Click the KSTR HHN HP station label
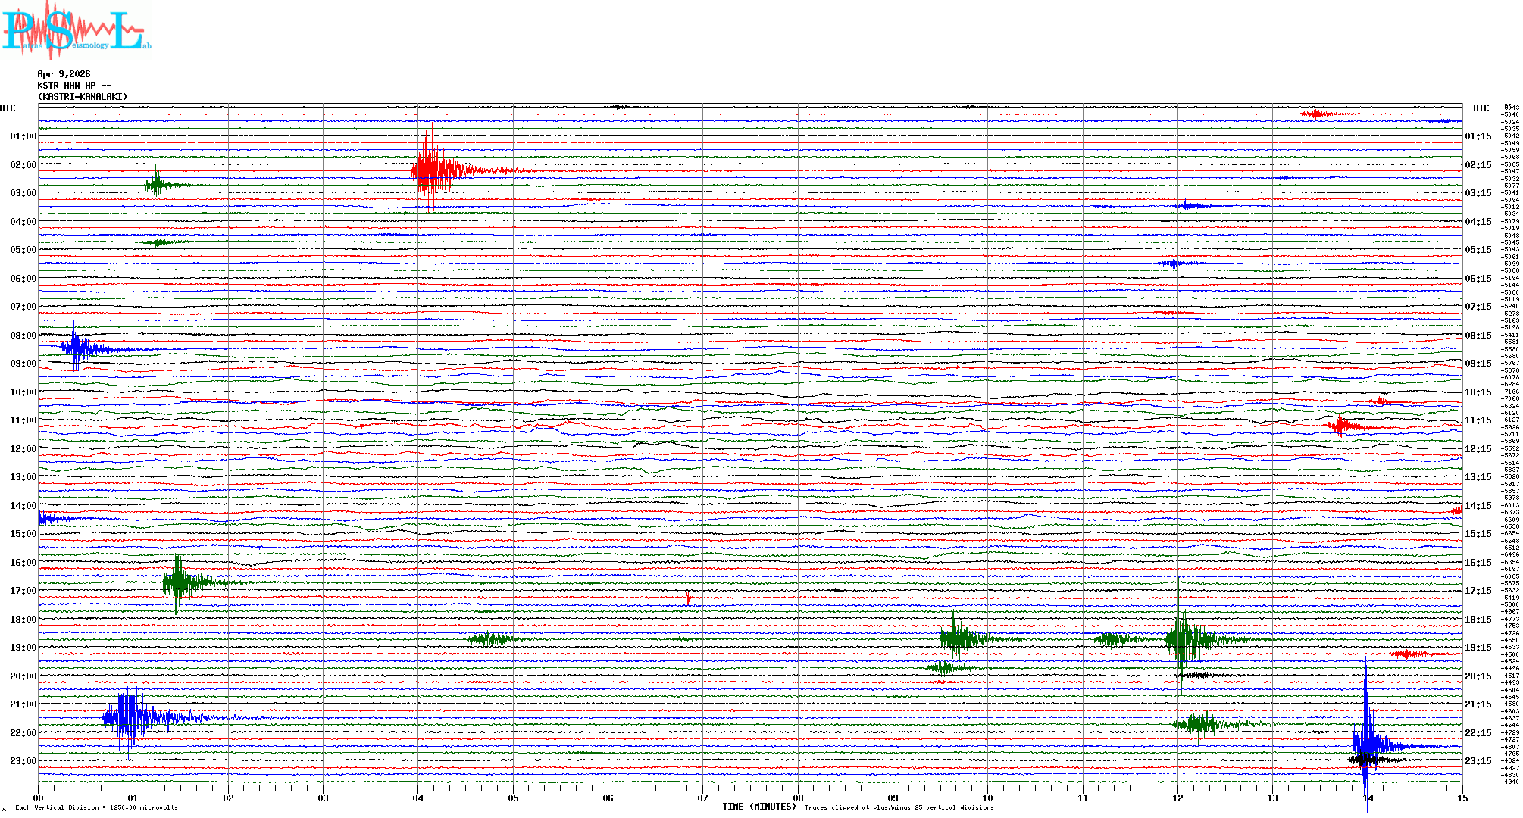Viewport: 1523px width, 818px height. [x=74, y=86]
